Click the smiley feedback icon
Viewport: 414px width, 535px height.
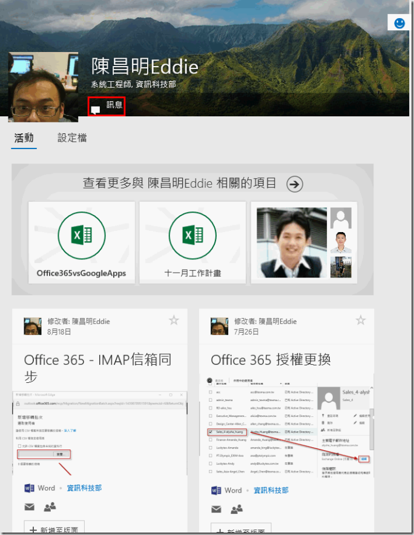click(399, 22)
